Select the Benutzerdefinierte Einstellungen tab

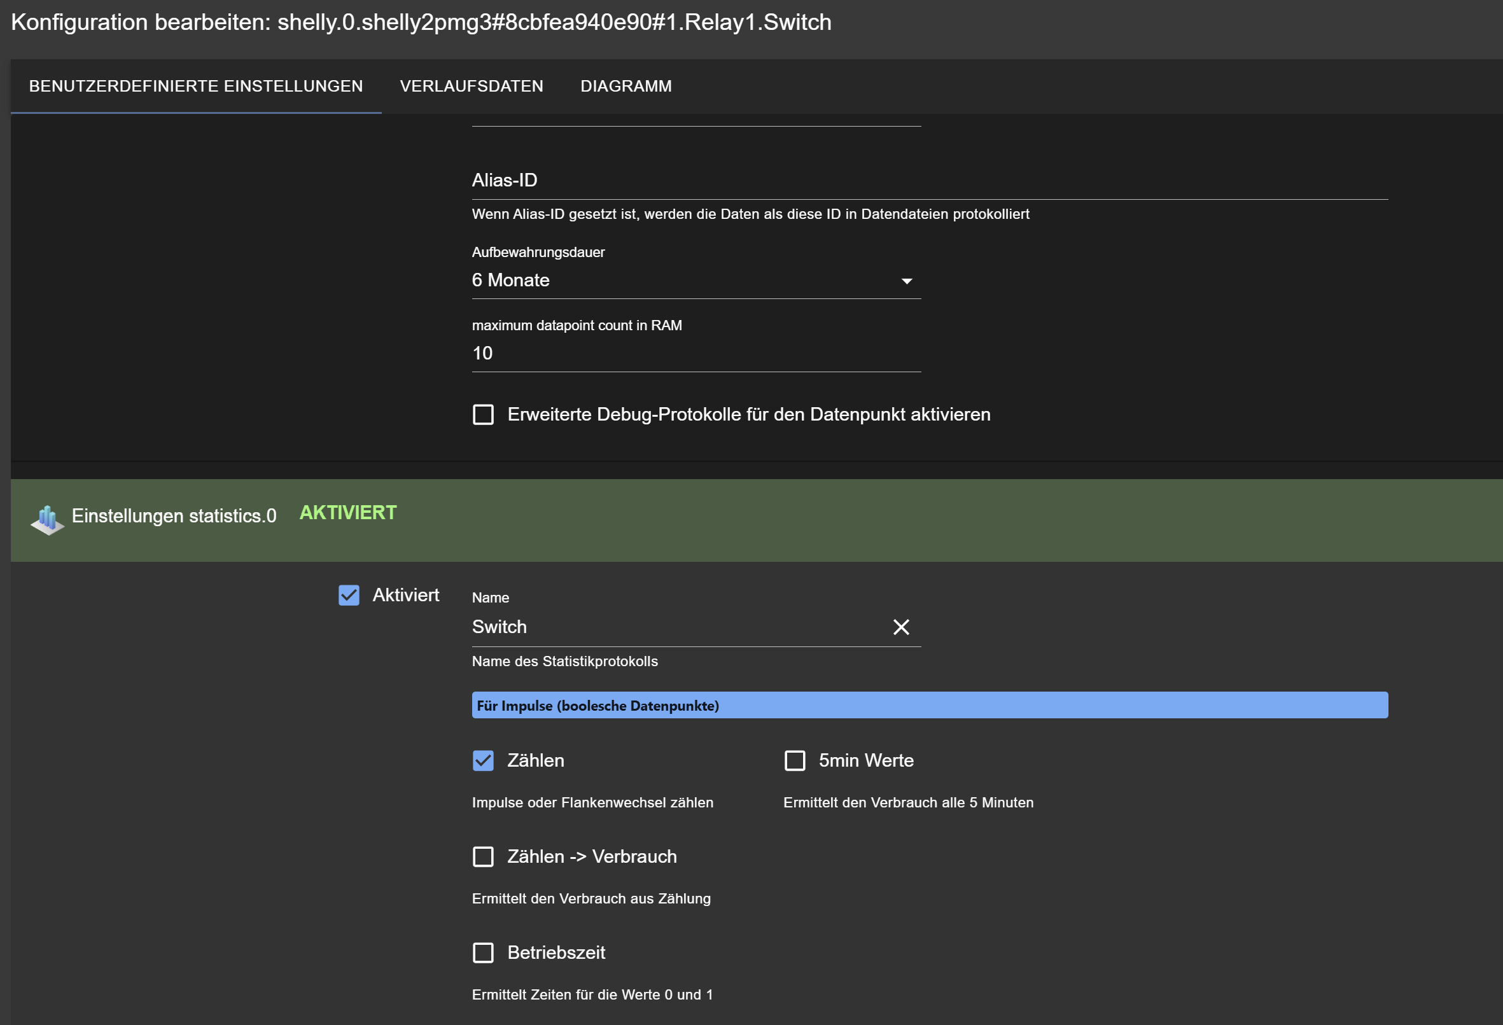pyautogui.click(x=196, y=86)
